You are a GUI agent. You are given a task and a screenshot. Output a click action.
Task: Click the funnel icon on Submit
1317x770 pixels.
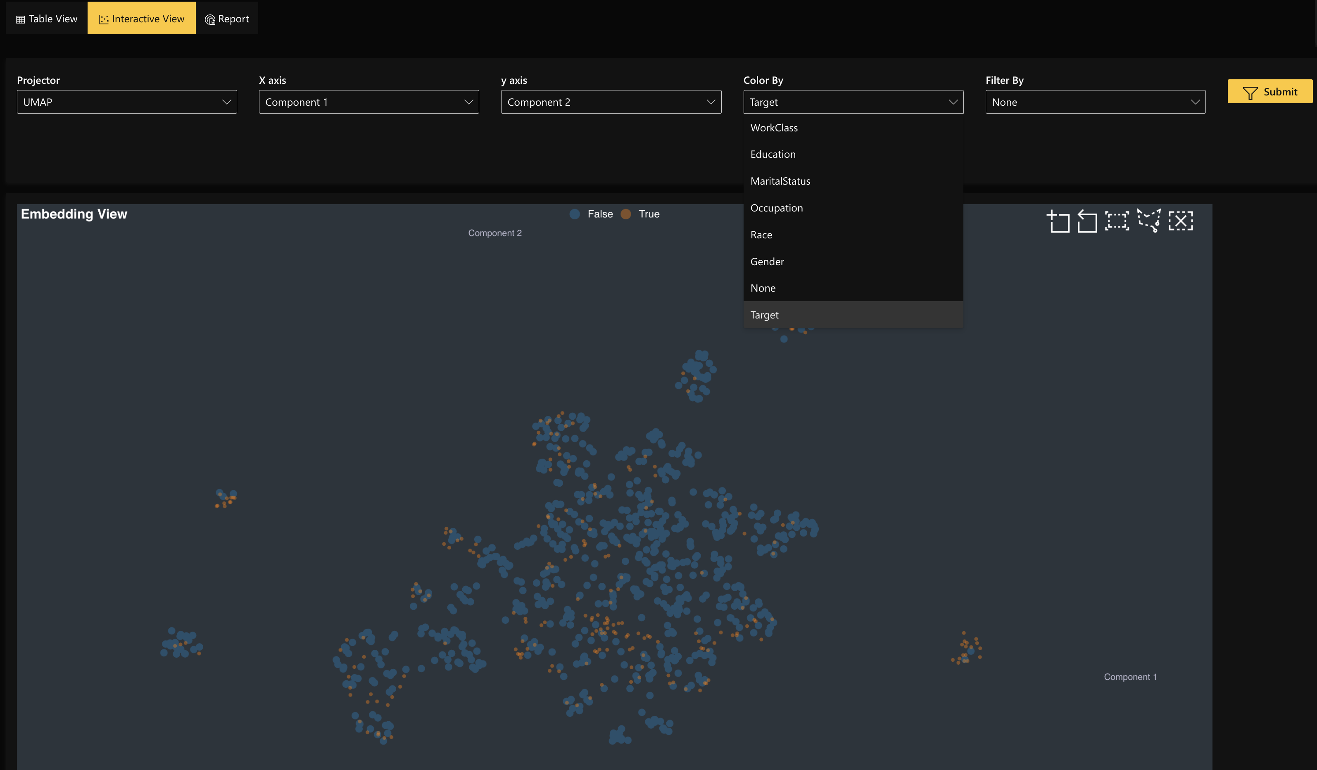click(1250, 93)
